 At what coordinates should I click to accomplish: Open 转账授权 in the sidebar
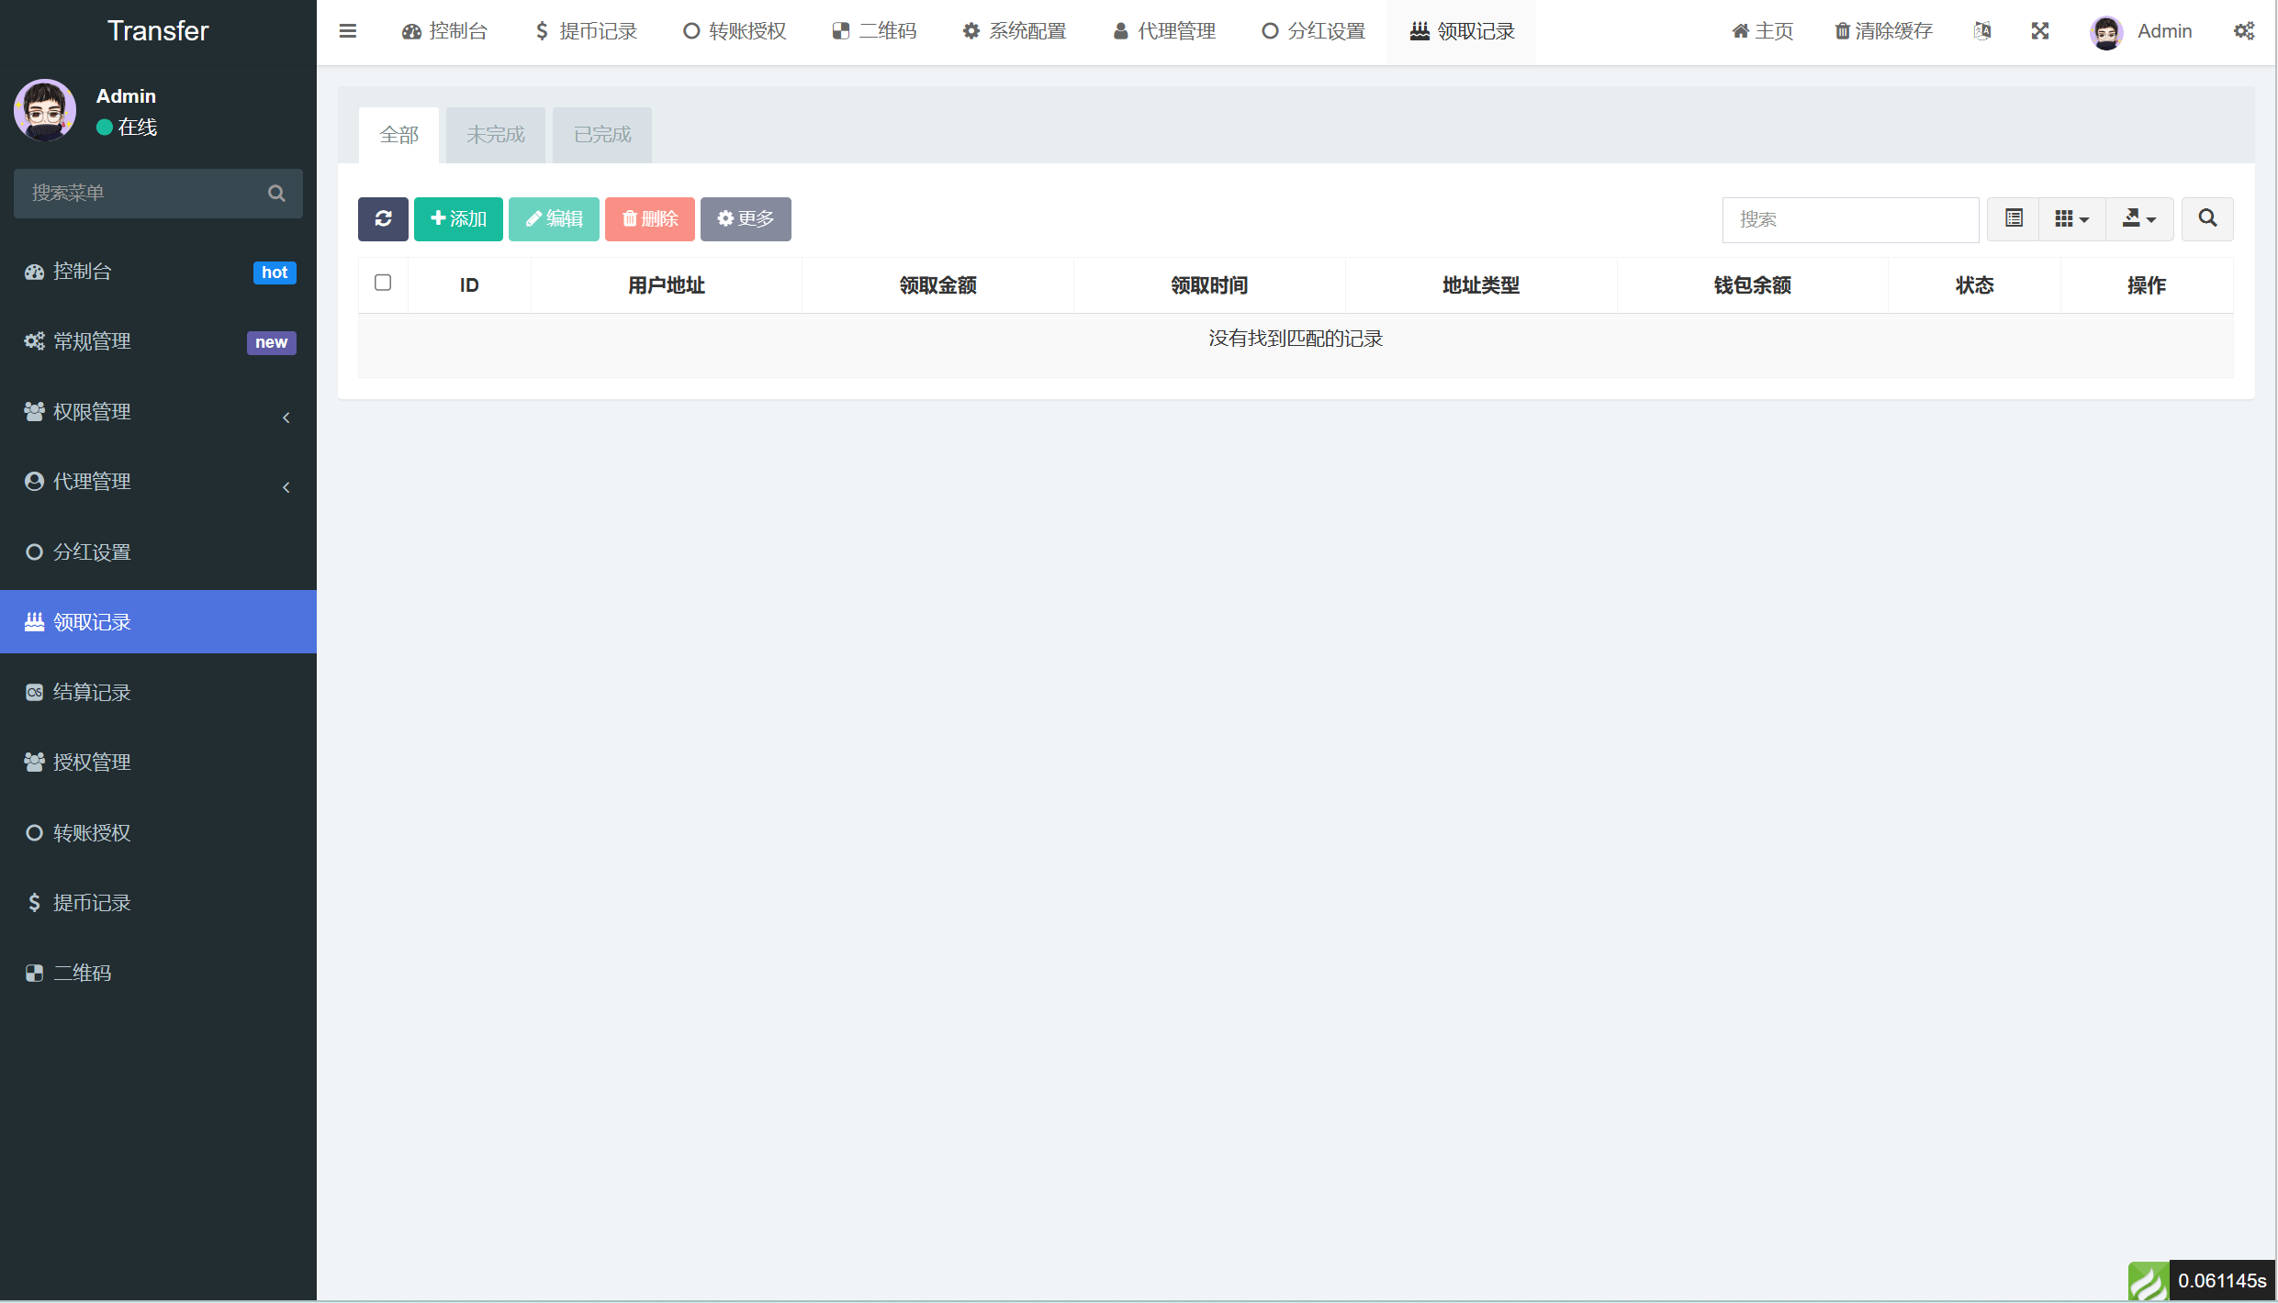point(158,833)
